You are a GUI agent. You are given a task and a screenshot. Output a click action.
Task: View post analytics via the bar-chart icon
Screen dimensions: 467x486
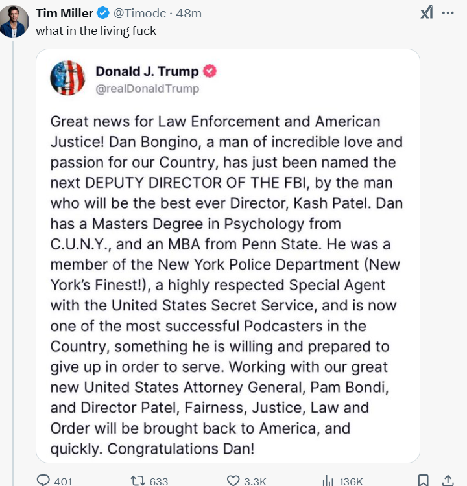tap(328, 480)
